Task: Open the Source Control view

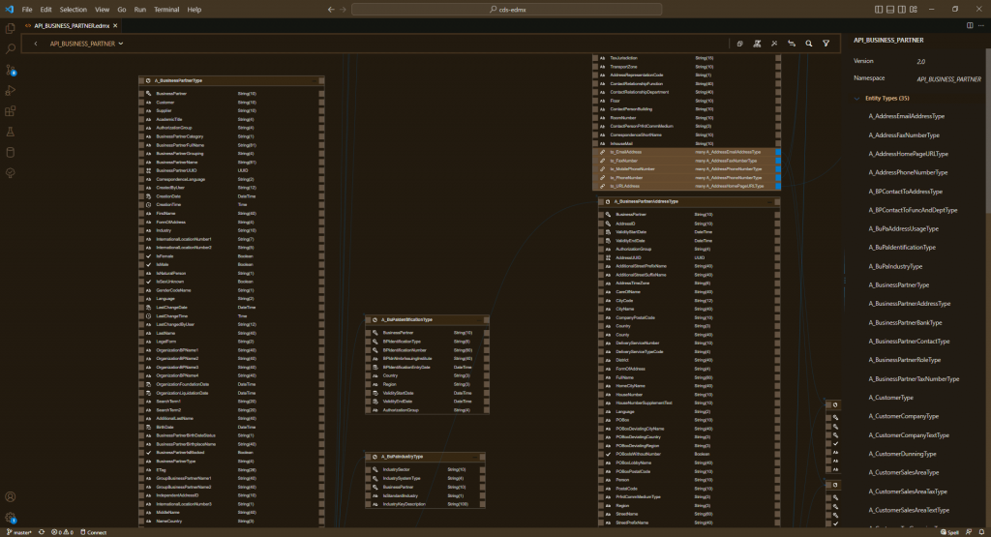Action: 10,70
